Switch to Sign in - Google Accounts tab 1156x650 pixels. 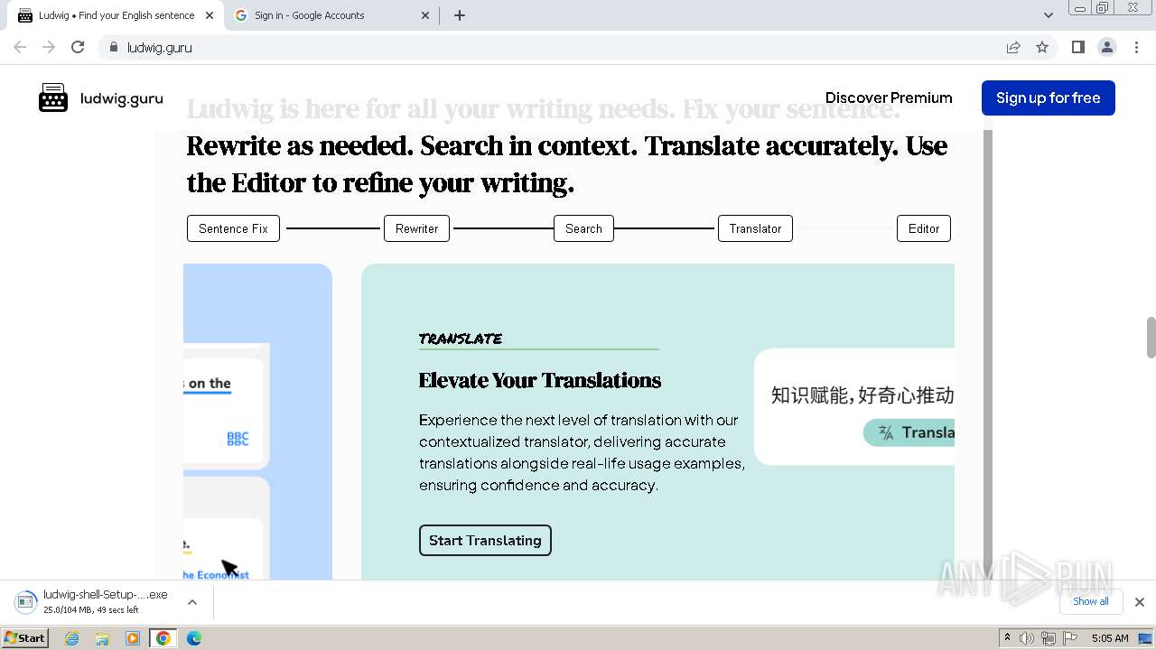(332, 15)
